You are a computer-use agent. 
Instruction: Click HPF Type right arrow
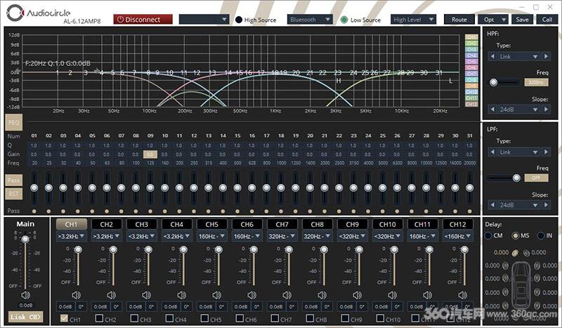[546, 56]
